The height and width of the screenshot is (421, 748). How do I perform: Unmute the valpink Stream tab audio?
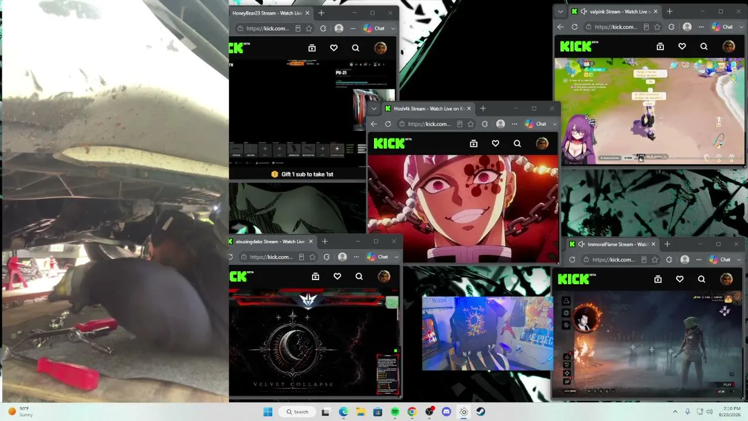point(584,12)
